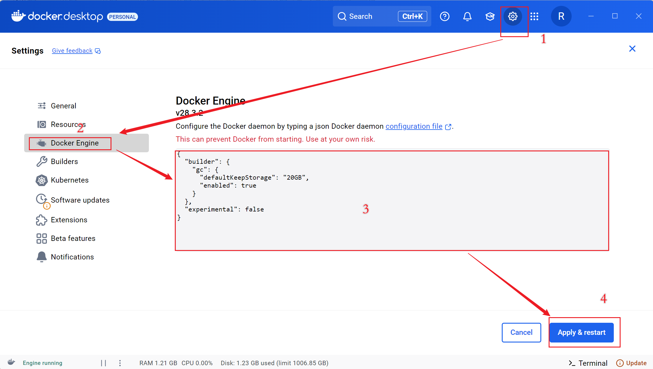653x369 pixels.
Task: Click the Docker Engine sidebar icon
Action: [x=42, y=143]
